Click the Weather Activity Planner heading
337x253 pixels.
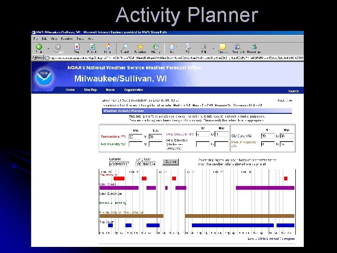(x=124, y=111)
